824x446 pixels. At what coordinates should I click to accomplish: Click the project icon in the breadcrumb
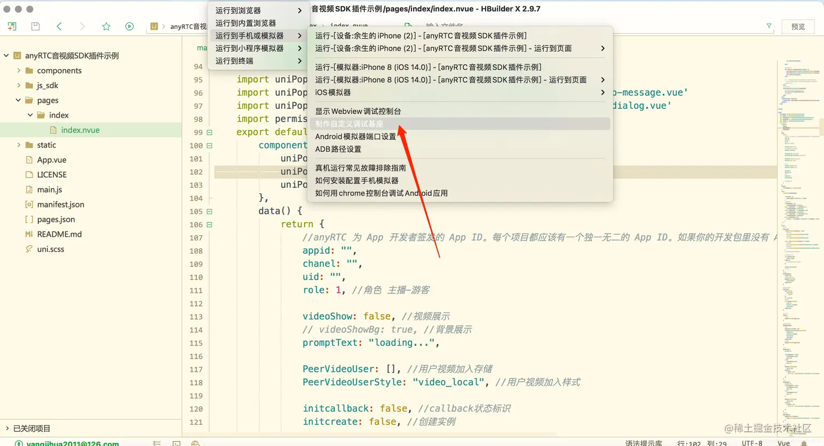click(154, 26)
